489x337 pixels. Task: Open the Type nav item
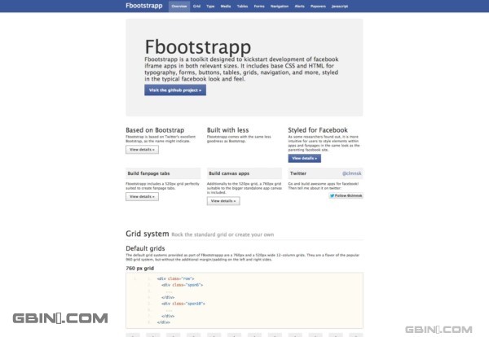pos(210,6)
